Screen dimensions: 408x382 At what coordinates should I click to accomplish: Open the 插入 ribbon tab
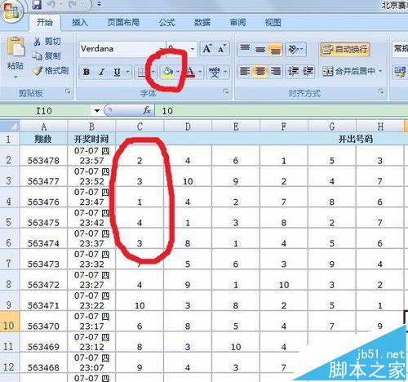[x=80, y=22]
